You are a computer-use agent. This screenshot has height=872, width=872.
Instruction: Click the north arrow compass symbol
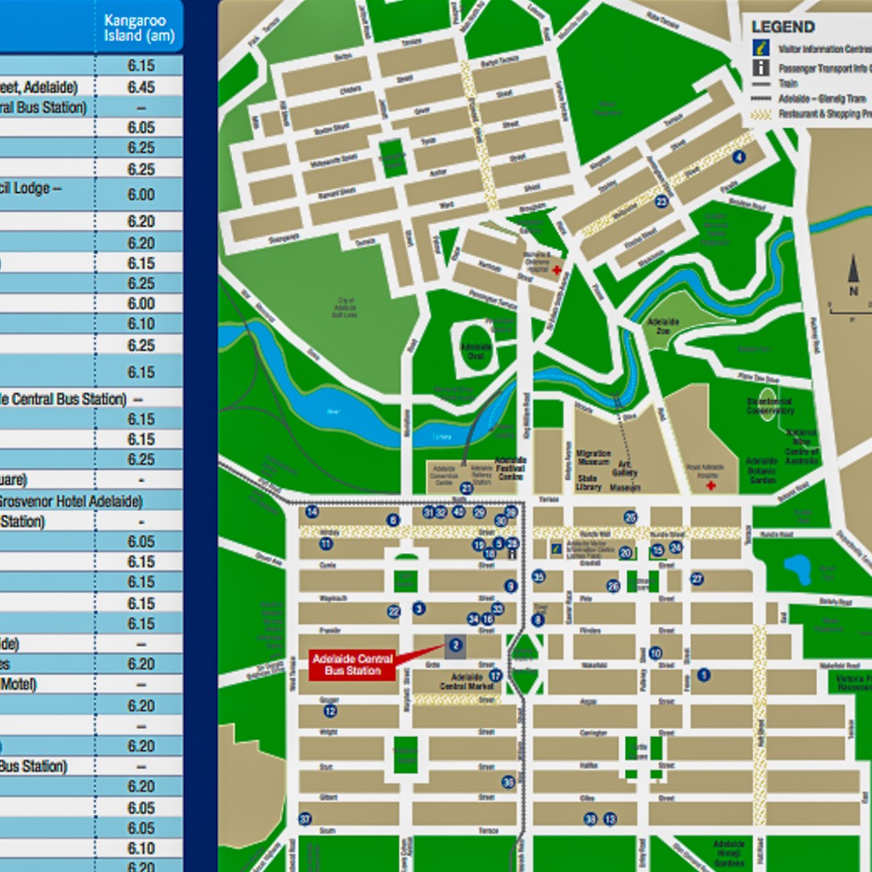point(853,274)
